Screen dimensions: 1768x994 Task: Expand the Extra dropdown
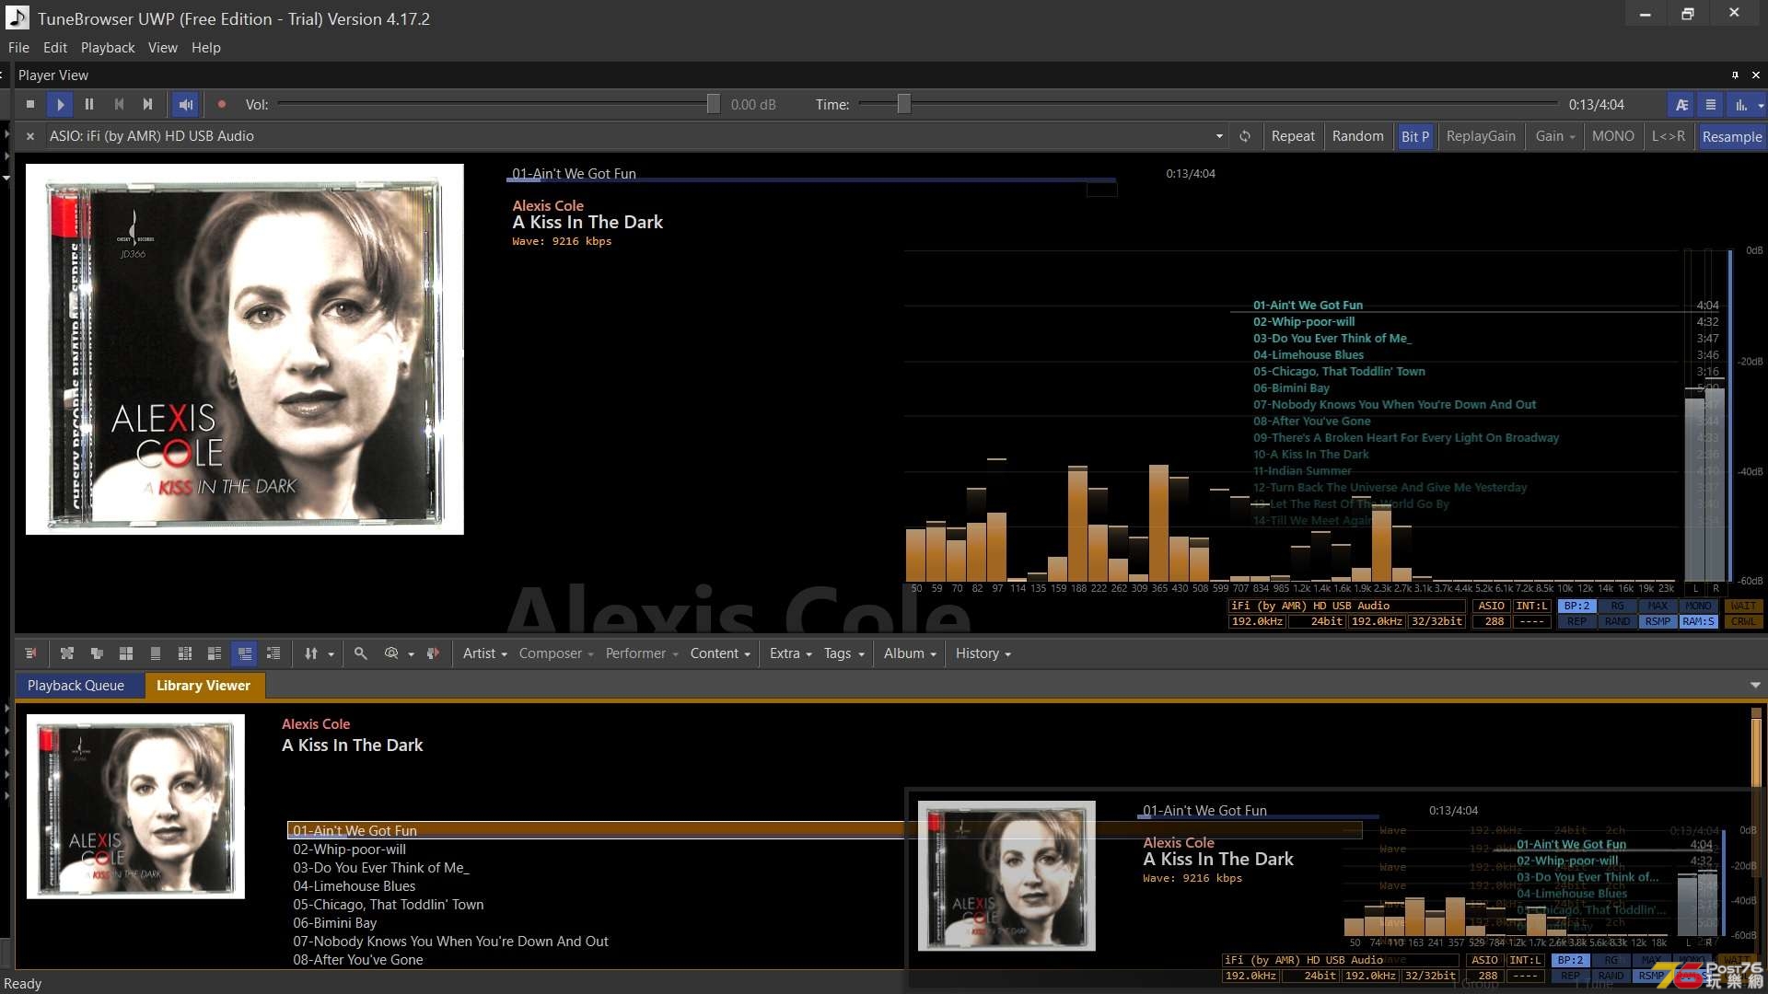pos(791,653)
